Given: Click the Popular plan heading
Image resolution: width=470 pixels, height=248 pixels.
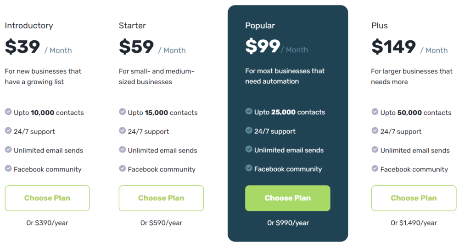Looking at the screenshot, I should [260, 26].
